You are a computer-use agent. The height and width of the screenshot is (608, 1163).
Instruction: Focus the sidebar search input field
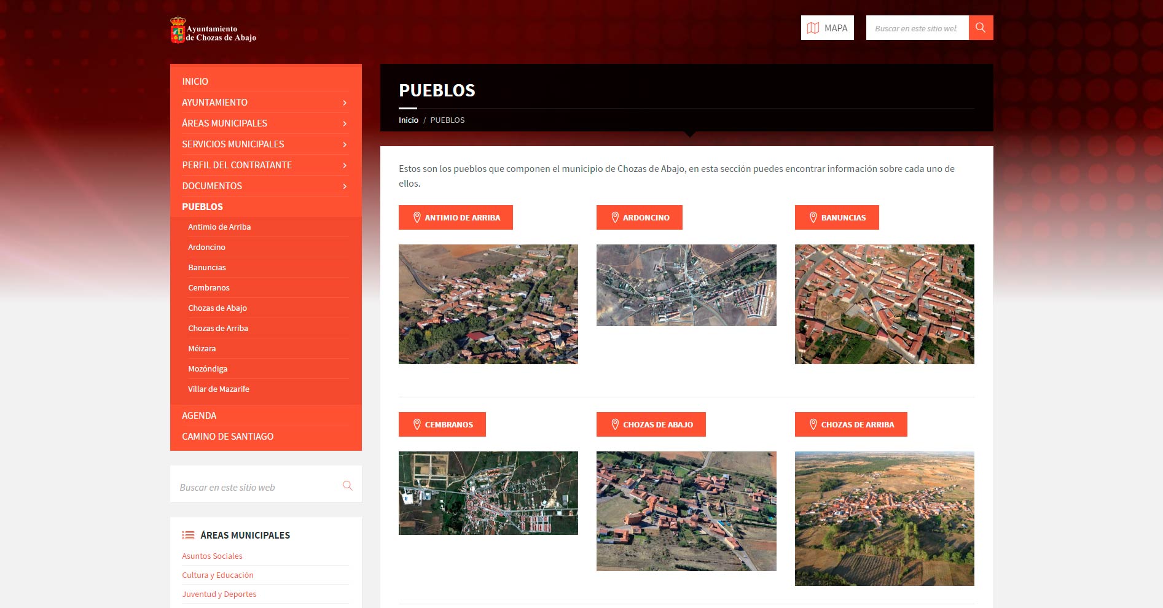[x=258, y=486]
